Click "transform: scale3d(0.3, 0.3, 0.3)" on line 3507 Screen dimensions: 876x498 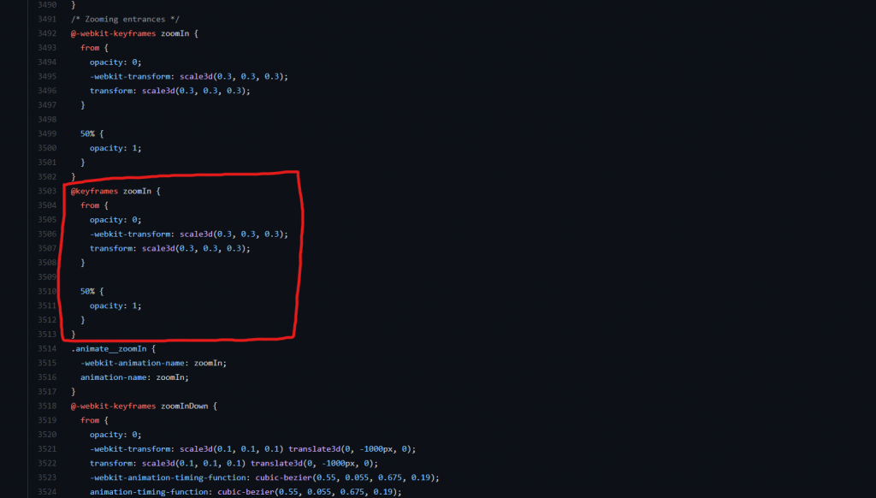pyautogui.click(x=169, y=248)
